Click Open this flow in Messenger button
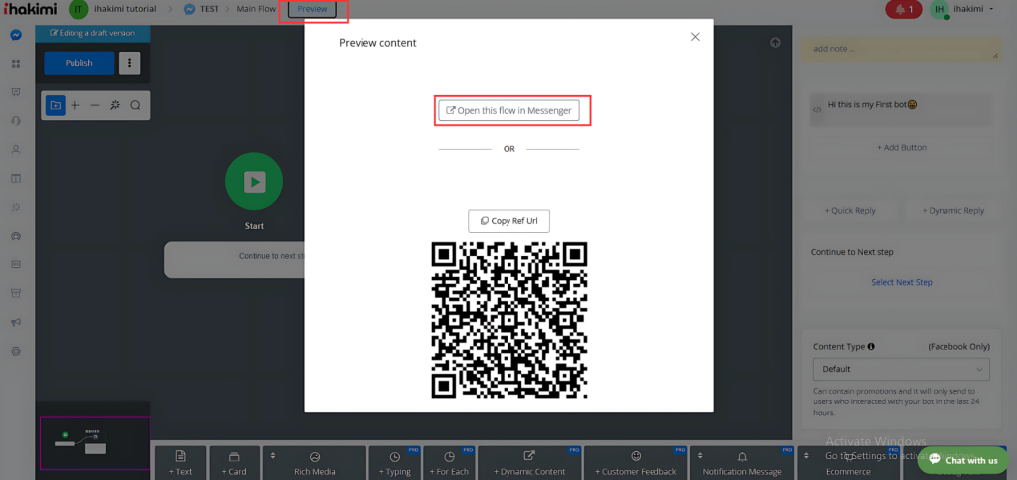Image resolution: width=1017 pixels, height=480 pixels. click(508, 110)
